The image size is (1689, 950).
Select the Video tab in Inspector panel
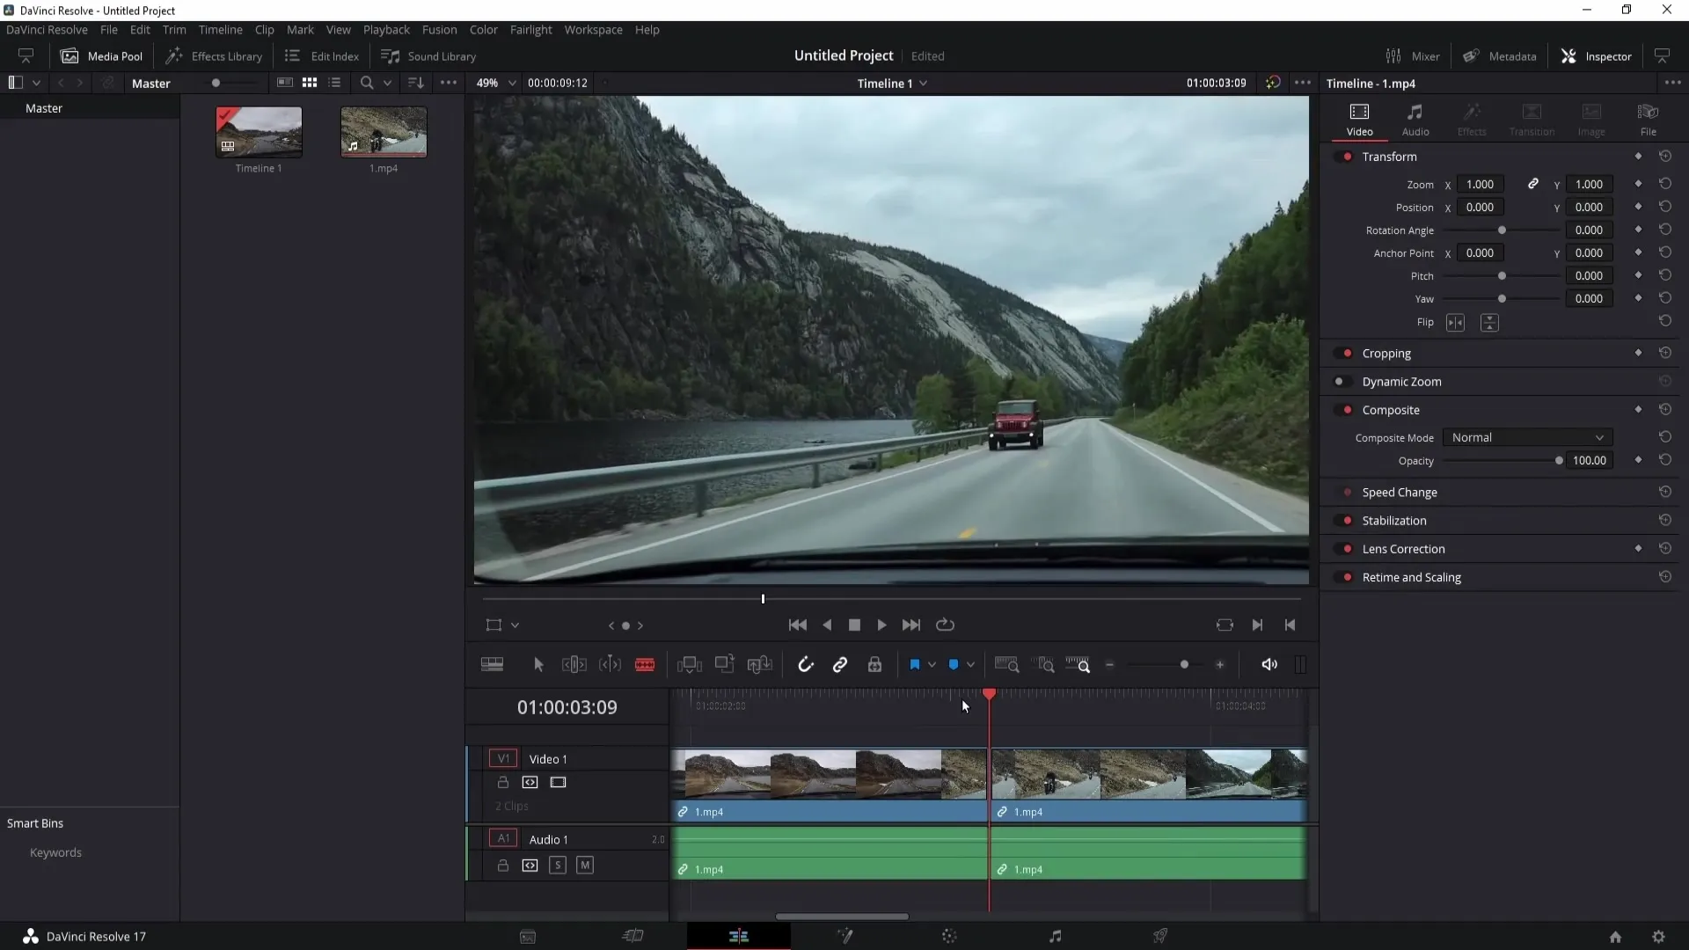pyautogui.click(x=1359, y=117)
